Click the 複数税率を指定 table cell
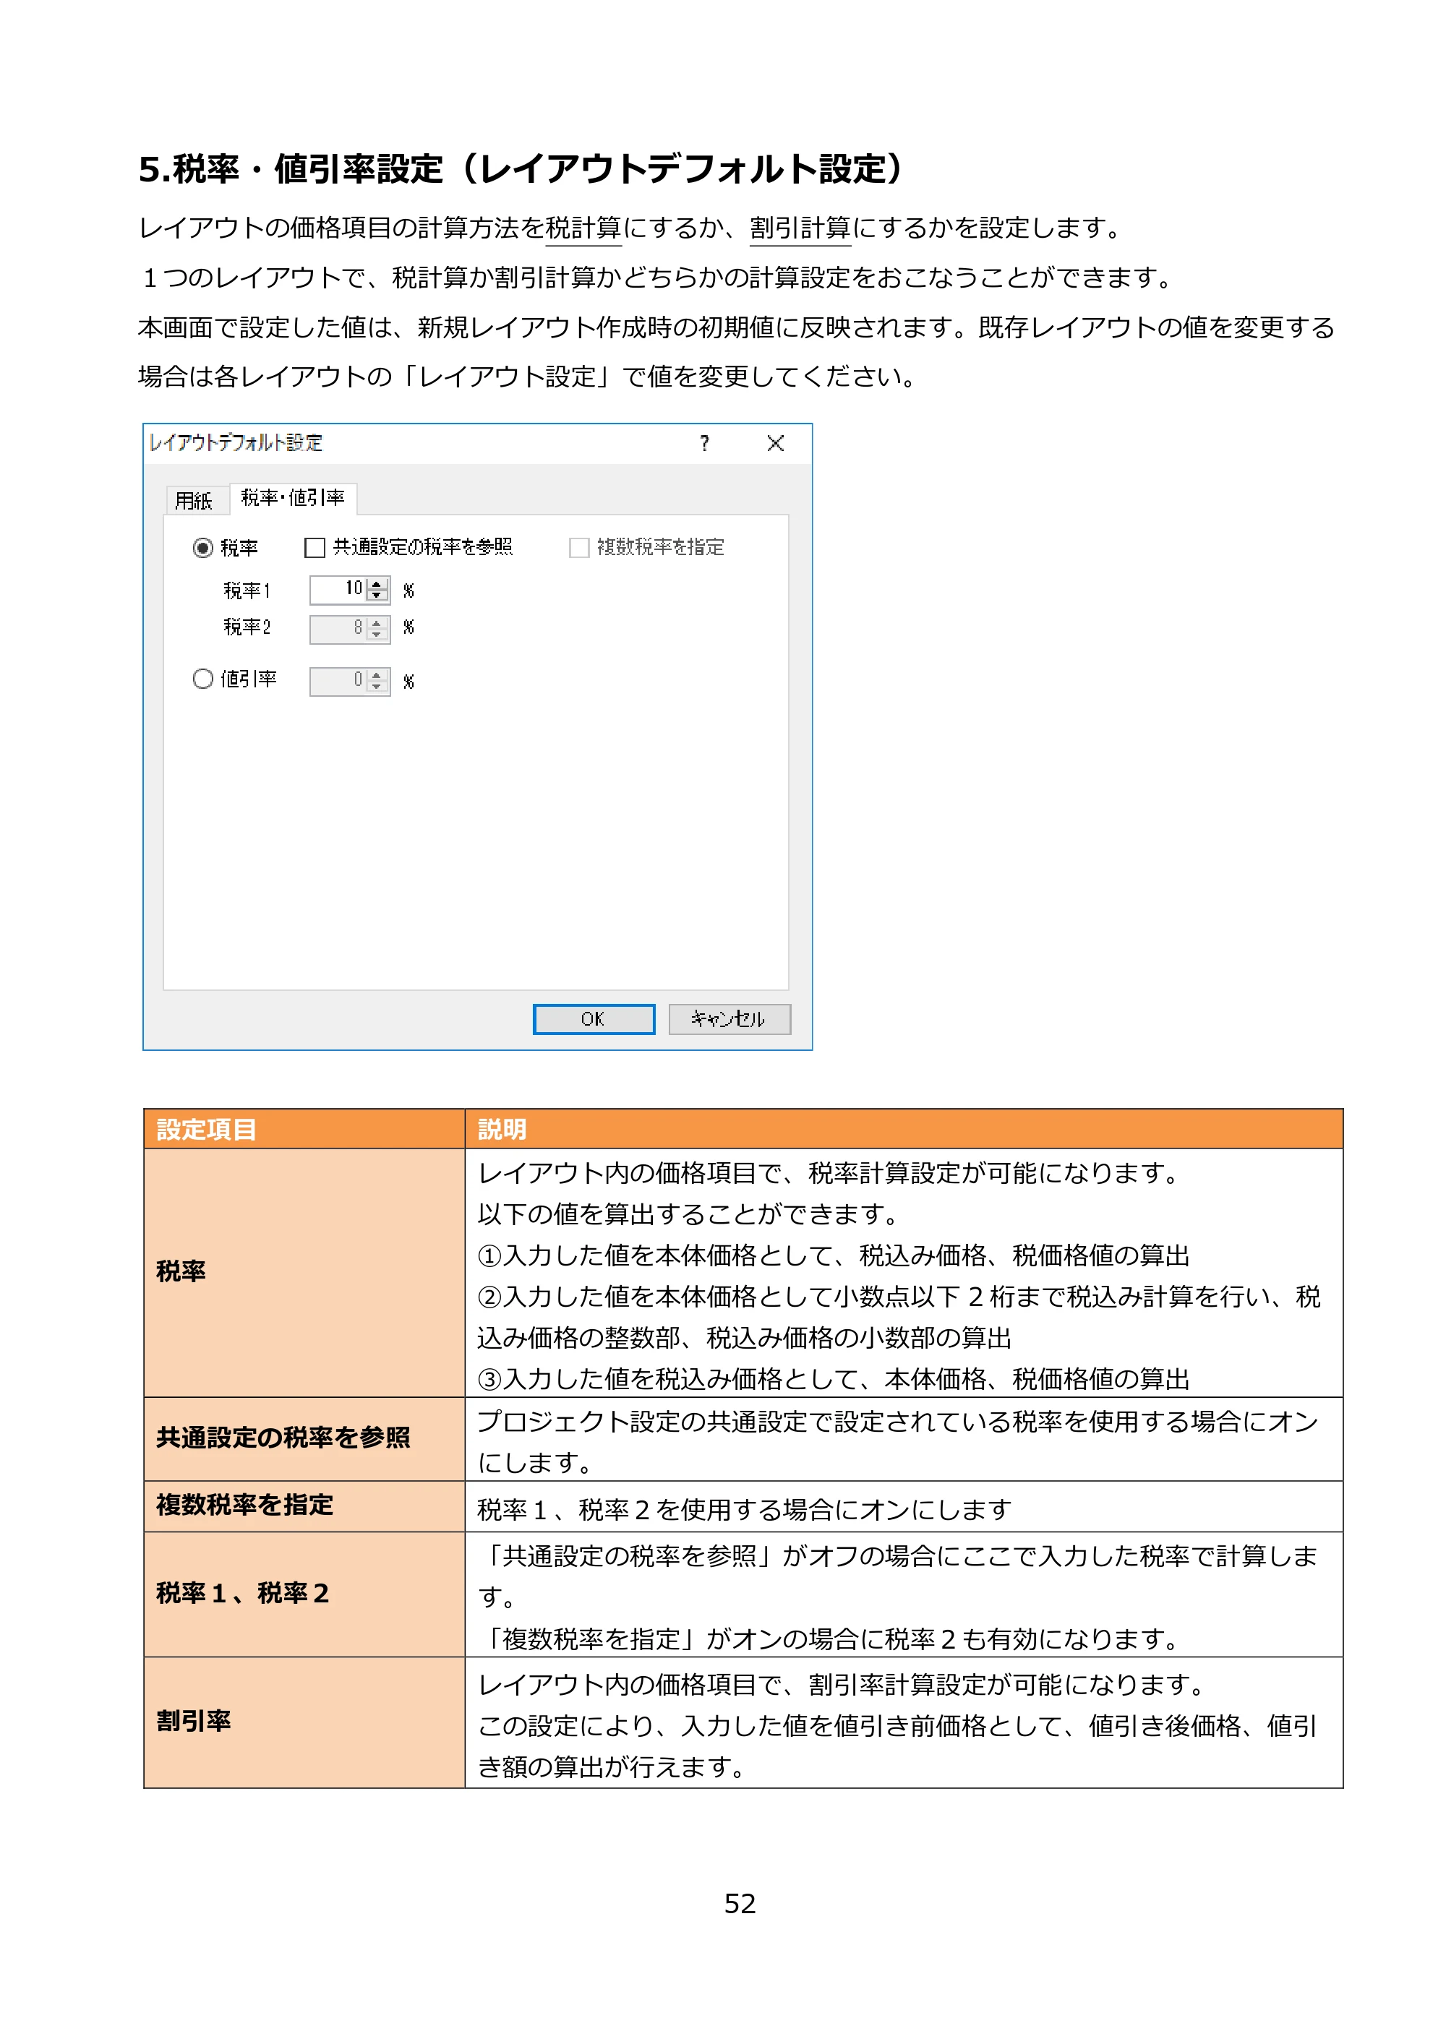The image size is (1446, 2044). 304,1506
